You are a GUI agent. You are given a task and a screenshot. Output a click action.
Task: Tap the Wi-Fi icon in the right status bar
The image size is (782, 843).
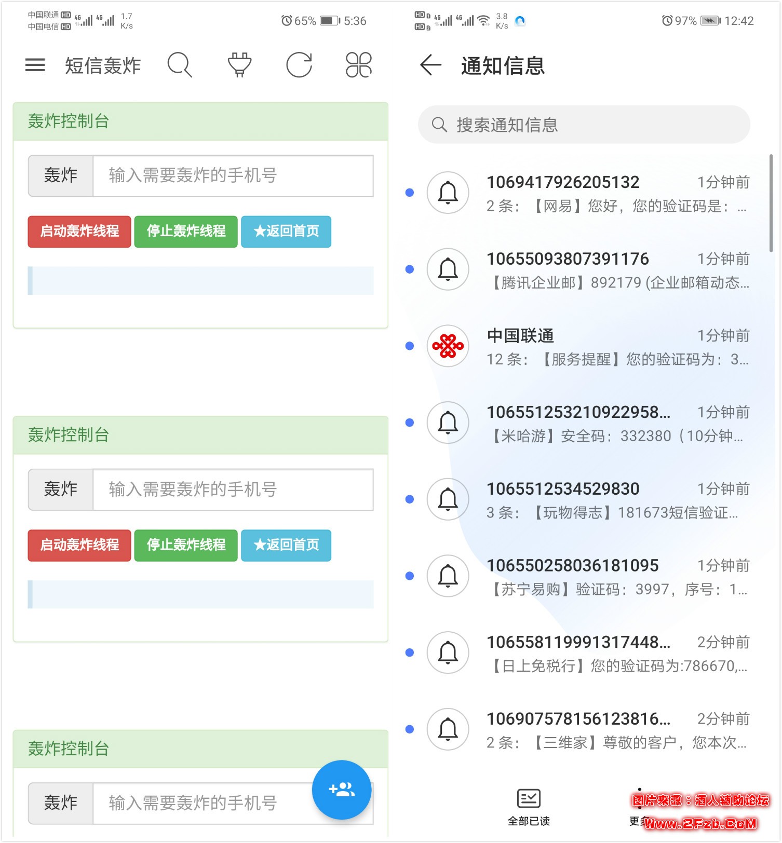[483, 20]
